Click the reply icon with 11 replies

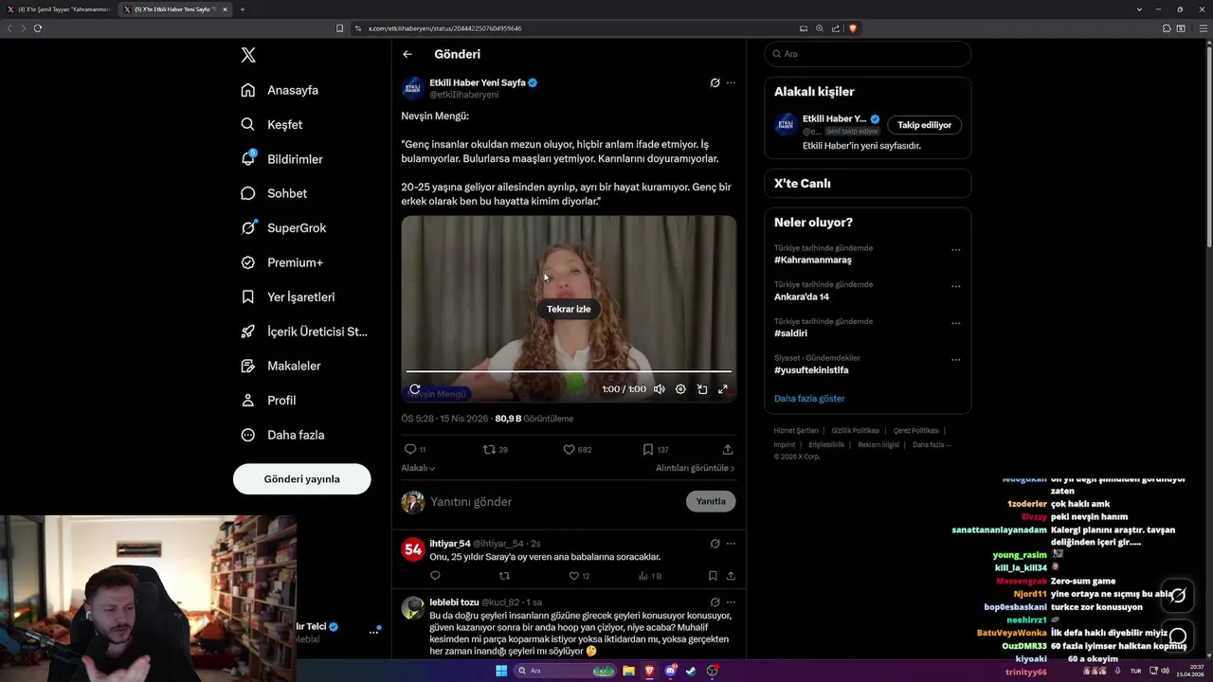[x=410, y=449]
